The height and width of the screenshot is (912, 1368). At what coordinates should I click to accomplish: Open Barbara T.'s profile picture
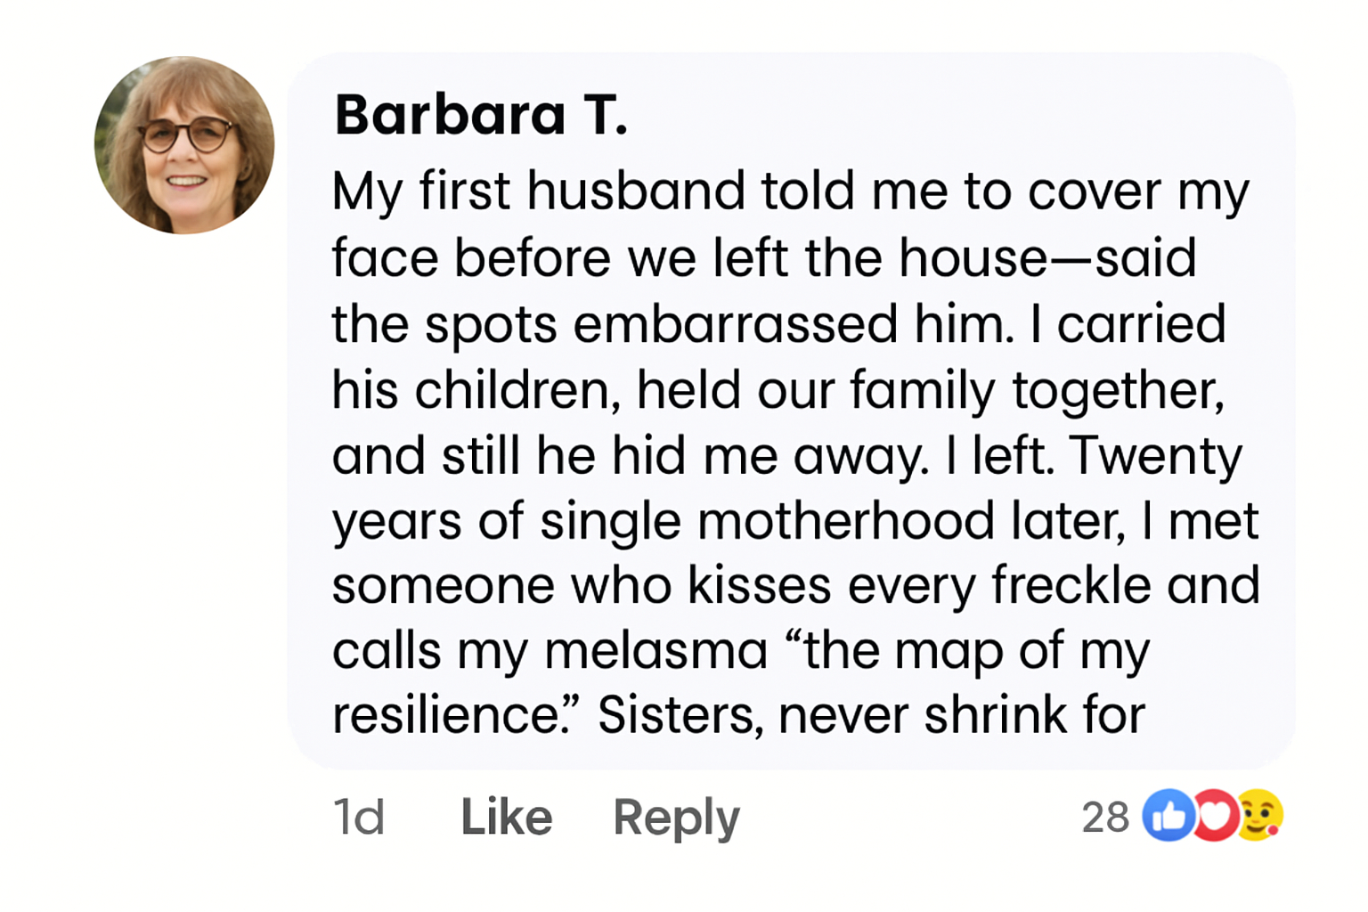(x=184, y=145)
